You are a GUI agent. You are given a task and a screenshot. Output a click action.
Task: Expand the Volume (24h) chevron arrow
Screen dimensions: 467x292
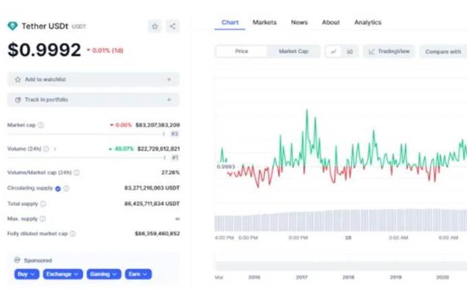[x=55, y=149]
